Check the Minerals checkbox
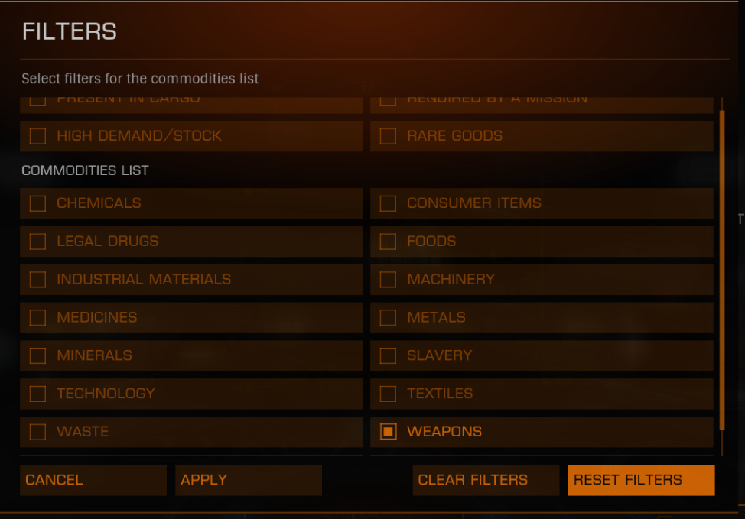745x519 pixels. point(37,355)
